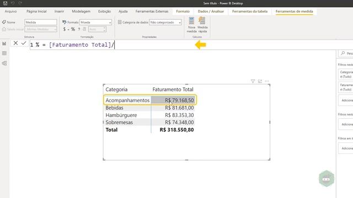
Task: Create a Medida rápida
Action: 202,25
